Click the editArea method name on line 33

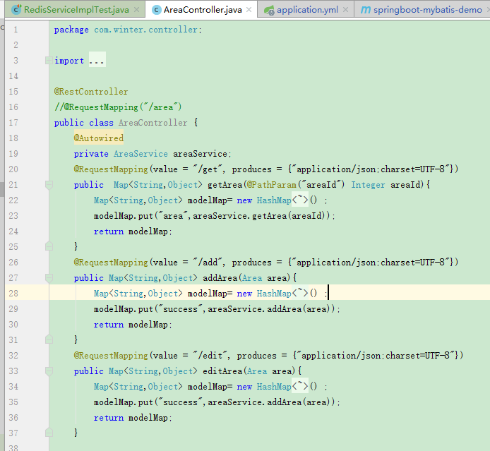[x=222, y=371]
